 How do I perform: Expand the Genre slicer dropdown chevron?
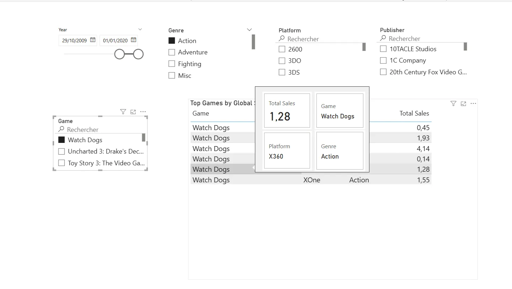tap(249, 30)
